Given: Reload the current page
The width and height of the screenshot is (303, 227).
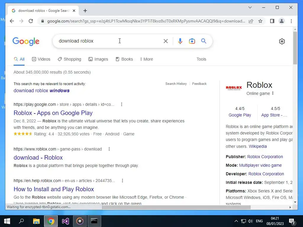Looking at the screenshot, I should click(x=31, y=21).
